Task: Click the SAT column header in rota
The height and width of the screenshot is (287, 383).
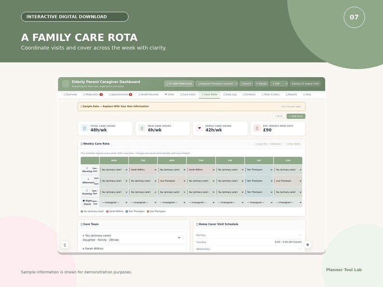Action: click(x=259, y=160)
